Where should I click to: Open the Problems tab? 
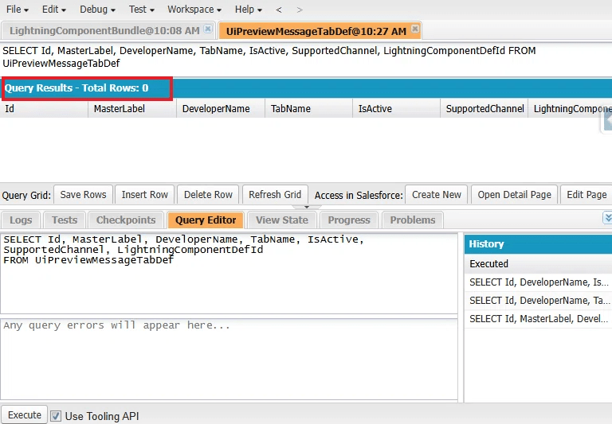coord(413,220)
